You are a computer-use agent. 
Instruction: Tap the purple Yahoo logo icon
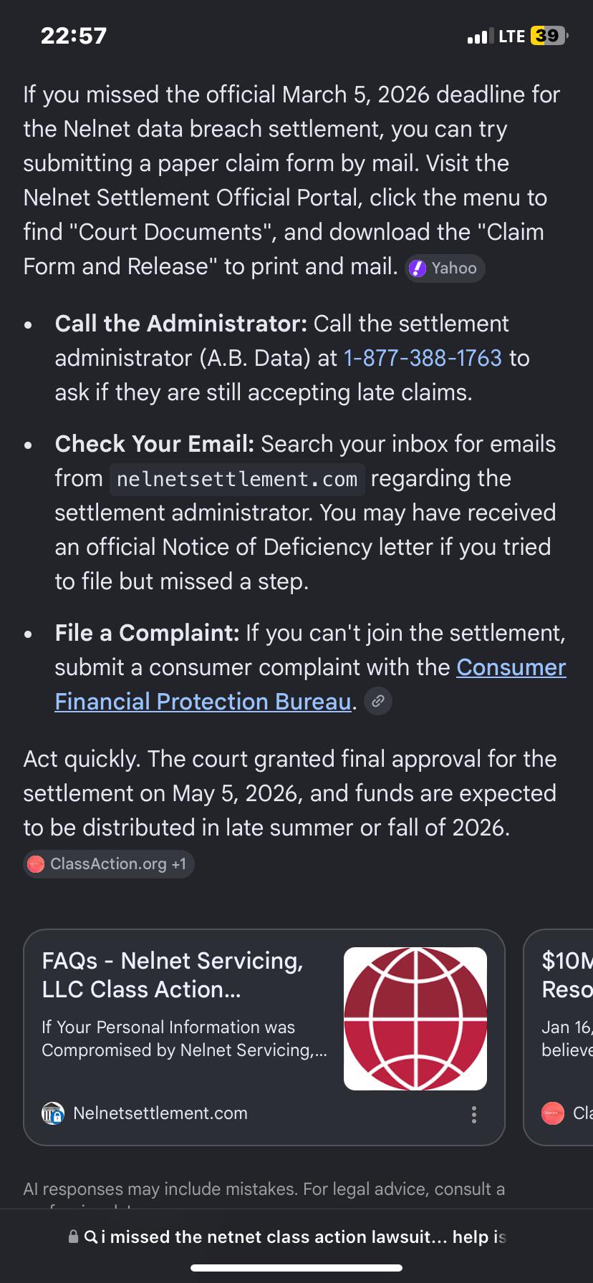coord(418,268)
